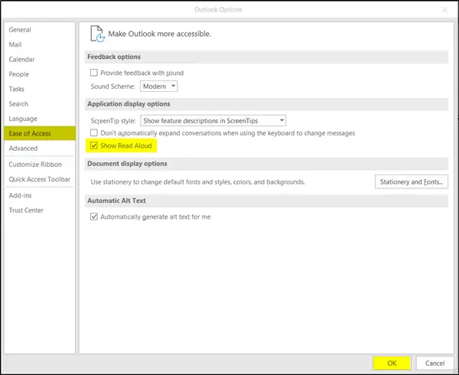Click the Make Outlook more accessible heading
Image resolution: width=459 pixels, height=375 pixels.
pos(160,34)
